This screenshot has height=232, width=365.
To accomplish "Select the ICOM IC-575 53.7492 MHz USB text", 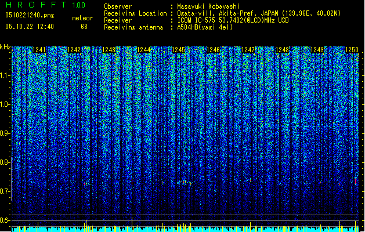I will pos(233,20).
